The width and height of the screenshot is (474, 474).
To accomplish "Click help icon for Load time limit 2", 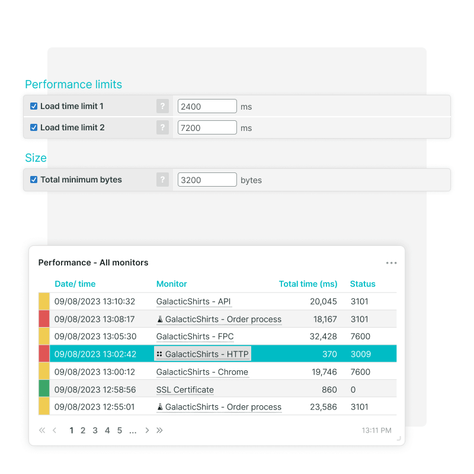I will coord(162,127).
